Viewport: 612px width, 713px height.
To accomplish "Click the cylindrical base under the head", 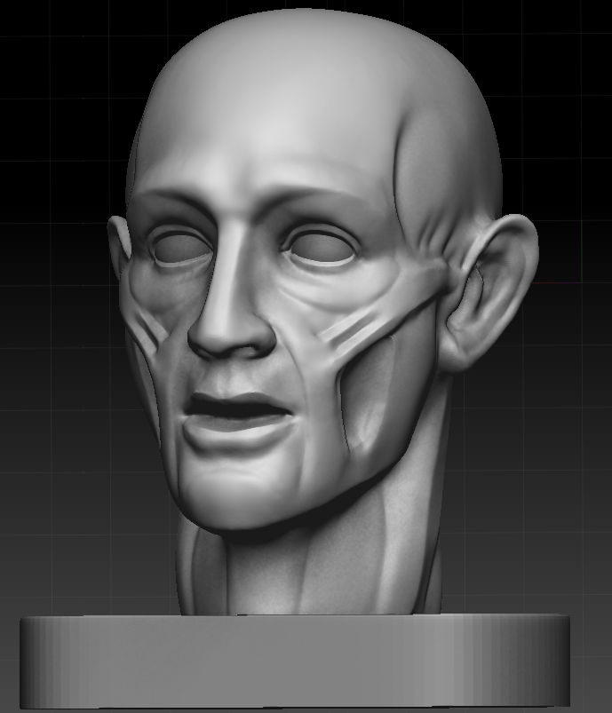I will (295, 661).
